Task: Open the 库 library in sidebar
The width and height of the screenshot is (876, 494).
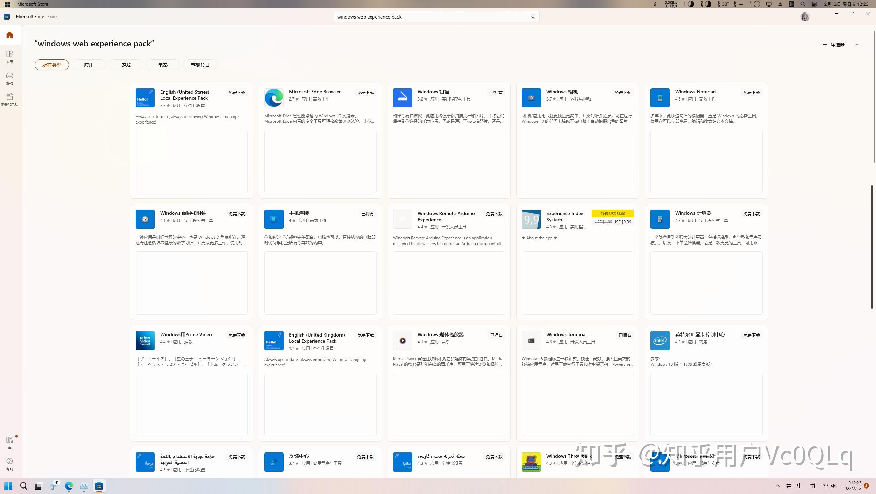Action: [10, 443]
